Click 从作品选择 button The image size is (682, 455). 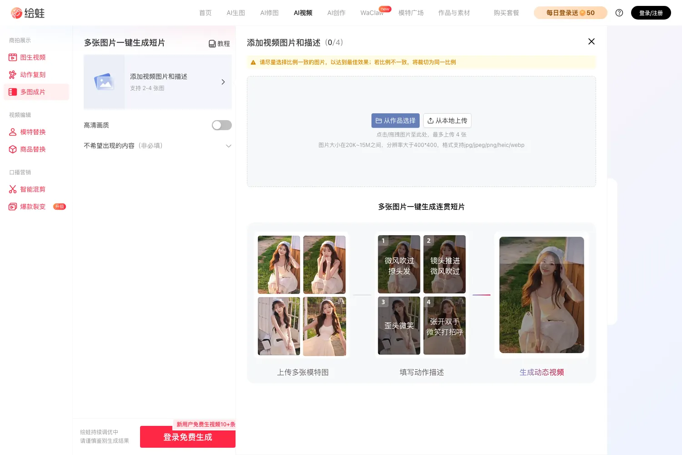click(x=396, y=121)
